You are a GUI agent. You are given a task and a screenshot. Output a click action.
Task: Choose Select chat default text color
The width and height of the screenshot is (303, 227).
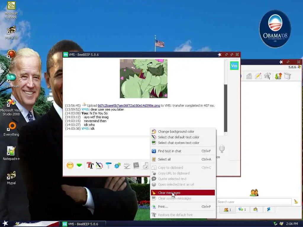[183, 137]
